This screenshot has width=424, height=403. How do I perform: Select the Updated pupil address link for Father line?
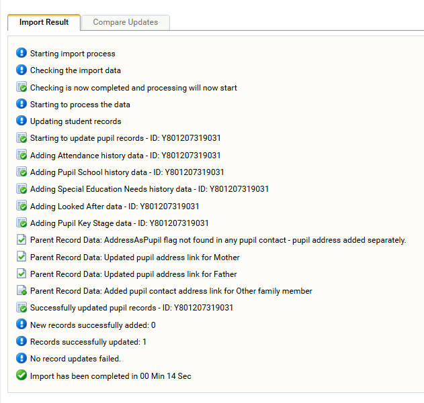(x=133, y=274)
